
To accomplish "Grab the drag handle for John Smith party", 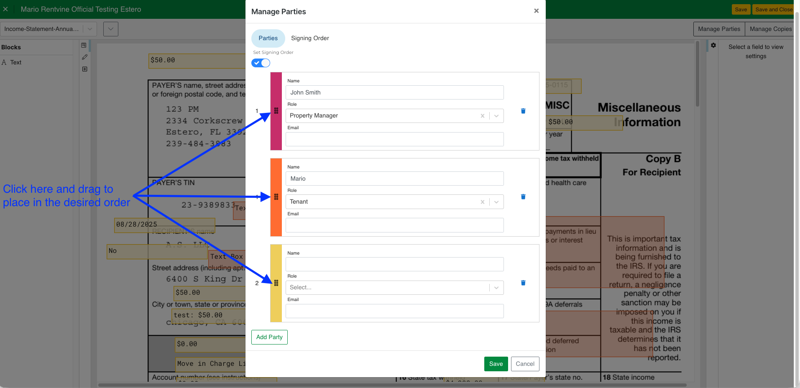I will coord(276,111).
